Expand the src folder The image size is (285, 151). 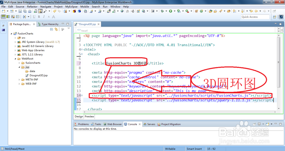click(x=15, y=38)
